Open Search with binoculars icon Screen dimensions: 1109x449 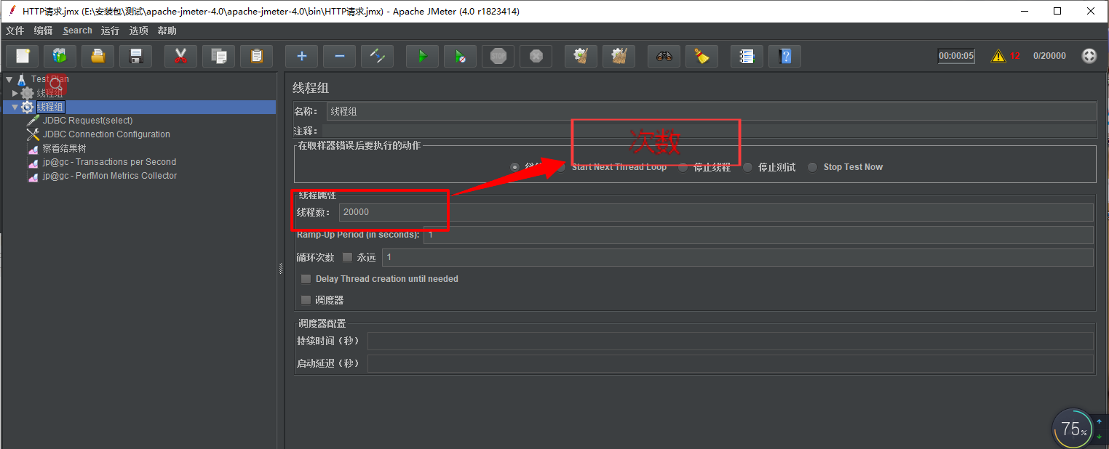tap(664, 56)
